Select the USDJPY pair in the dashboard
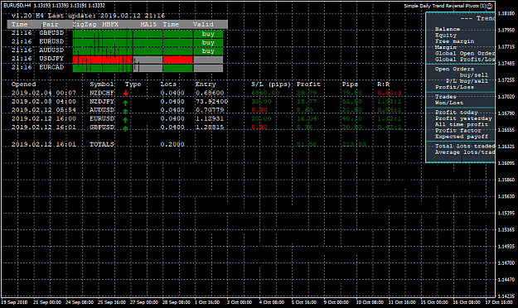 pos(51,59)
